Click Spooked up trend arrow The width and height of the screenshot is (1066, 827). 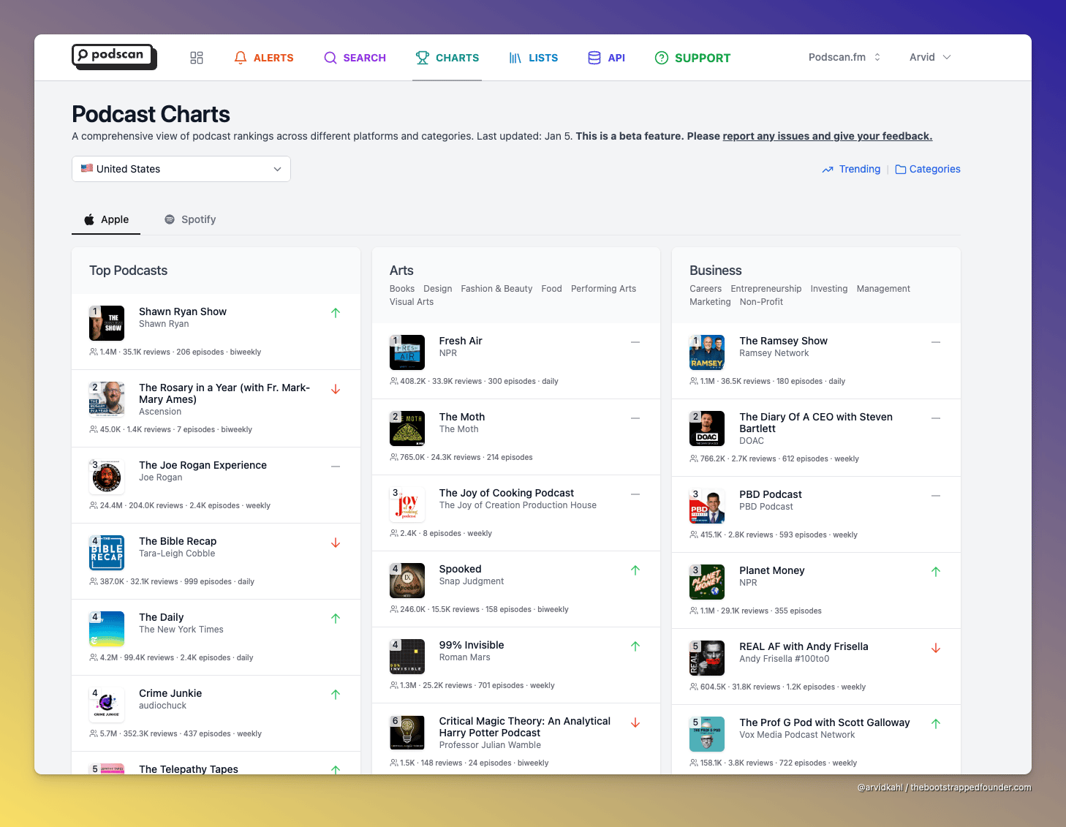[x=635, y=570]
